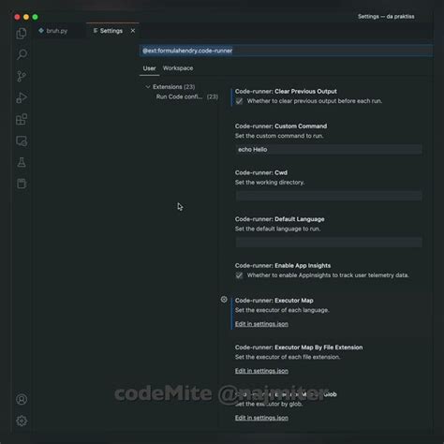This screenshot has width=444, height=444.
Task: Collapse the Extensions (23) tree node
Action: [170, 87]
